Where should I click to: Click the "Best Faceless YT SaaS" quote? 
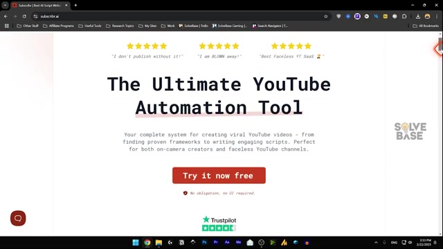(x=291, y=57)
